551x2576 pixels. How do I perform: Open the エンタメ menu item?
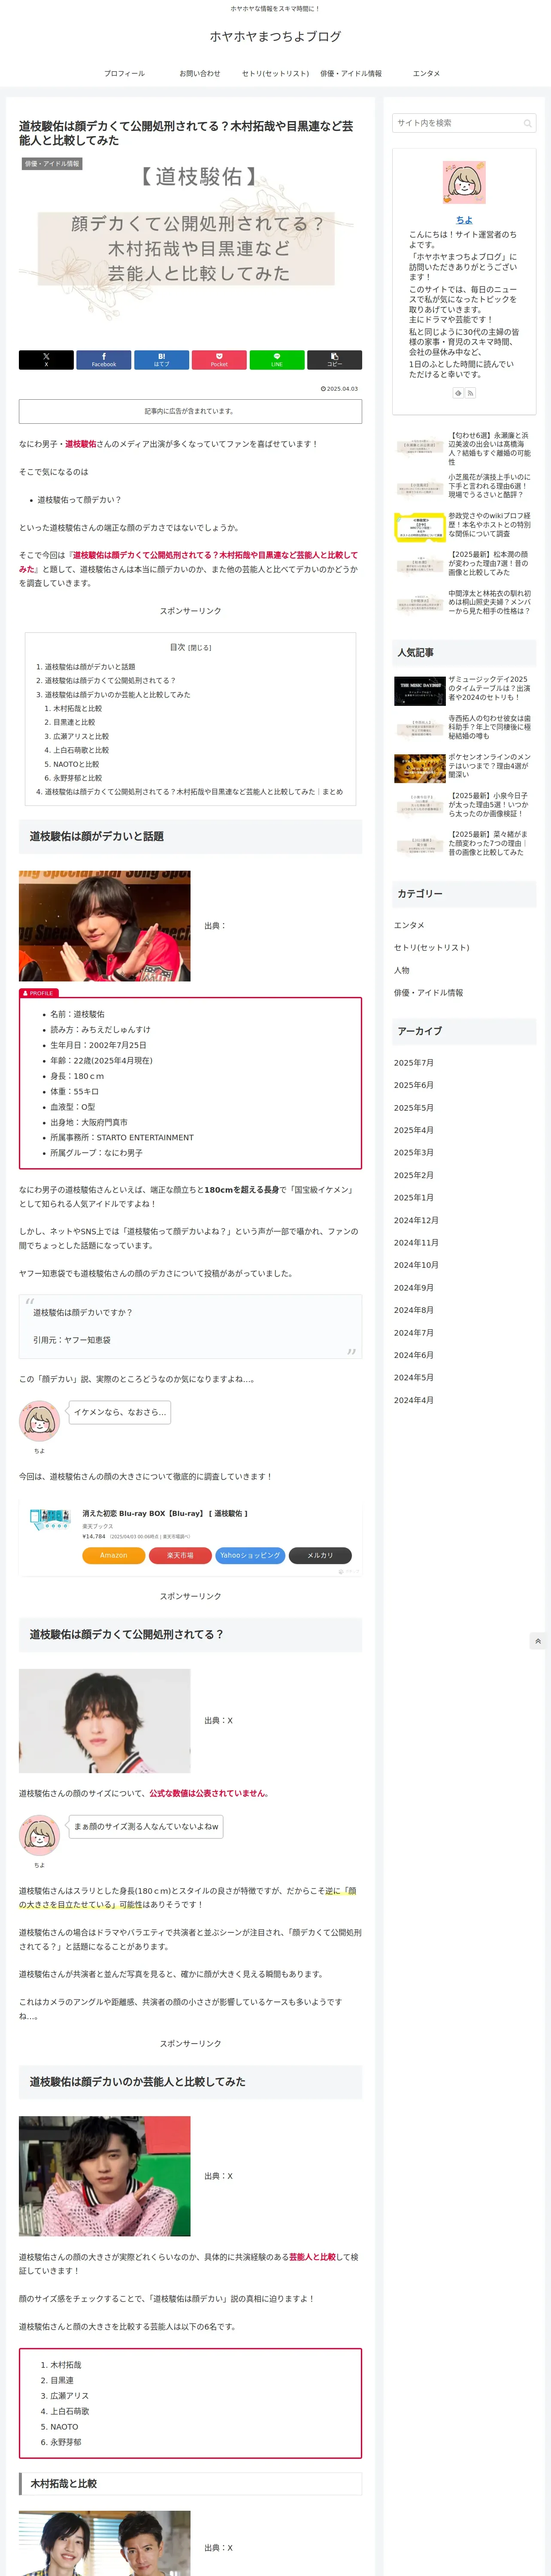[x=426, y=73]
